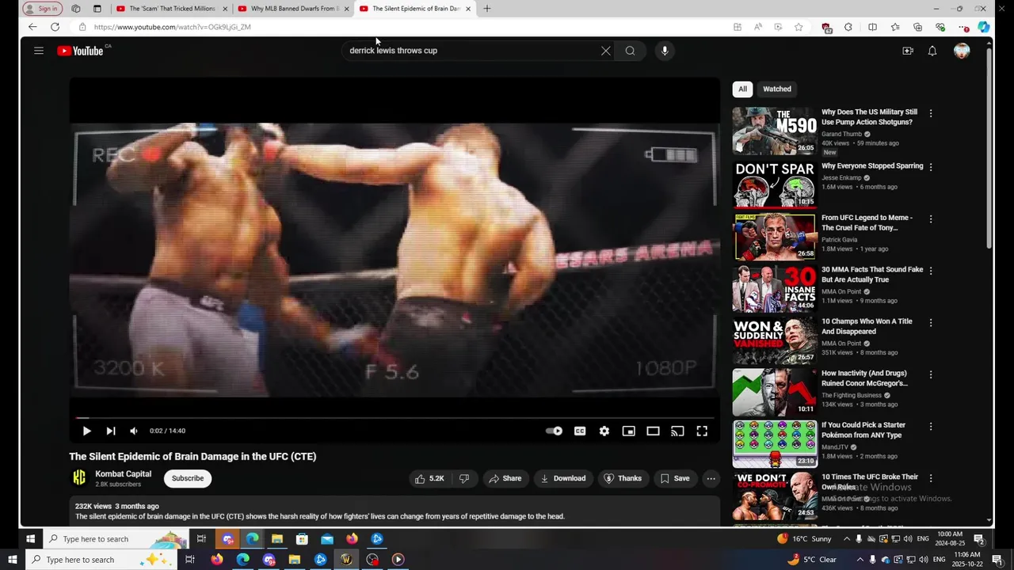Click the browser address bar URL
This screenshot has height=570, width=1014.
coord(172,27)
